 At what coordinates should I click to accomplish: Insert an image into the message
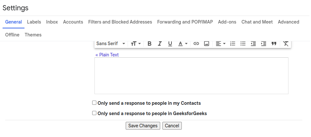click(x=207, y=44)
